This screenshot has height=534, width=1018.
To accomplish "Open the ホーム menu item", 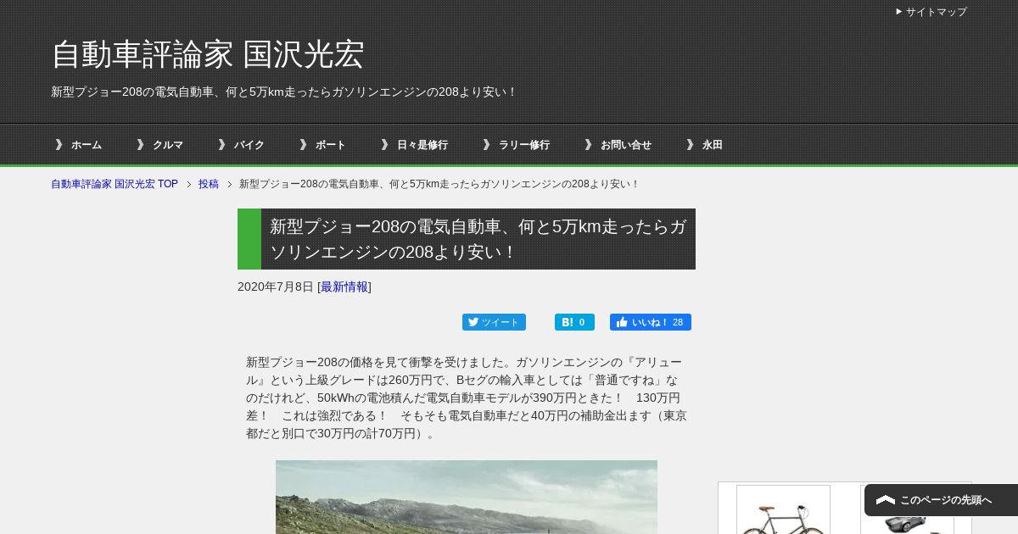I will point(86,145).
